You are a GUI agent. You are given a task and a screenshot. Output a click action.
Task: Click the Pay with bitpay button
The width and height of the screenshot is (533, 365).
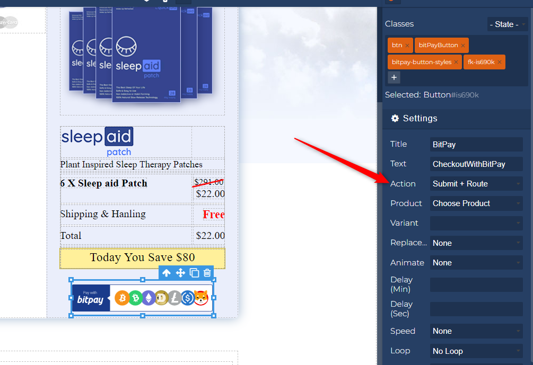click(142, 298)
